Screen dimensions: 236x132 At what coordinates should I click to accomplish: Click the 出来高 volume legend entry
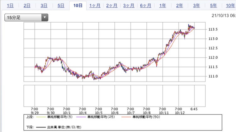(x=59, y=127)
